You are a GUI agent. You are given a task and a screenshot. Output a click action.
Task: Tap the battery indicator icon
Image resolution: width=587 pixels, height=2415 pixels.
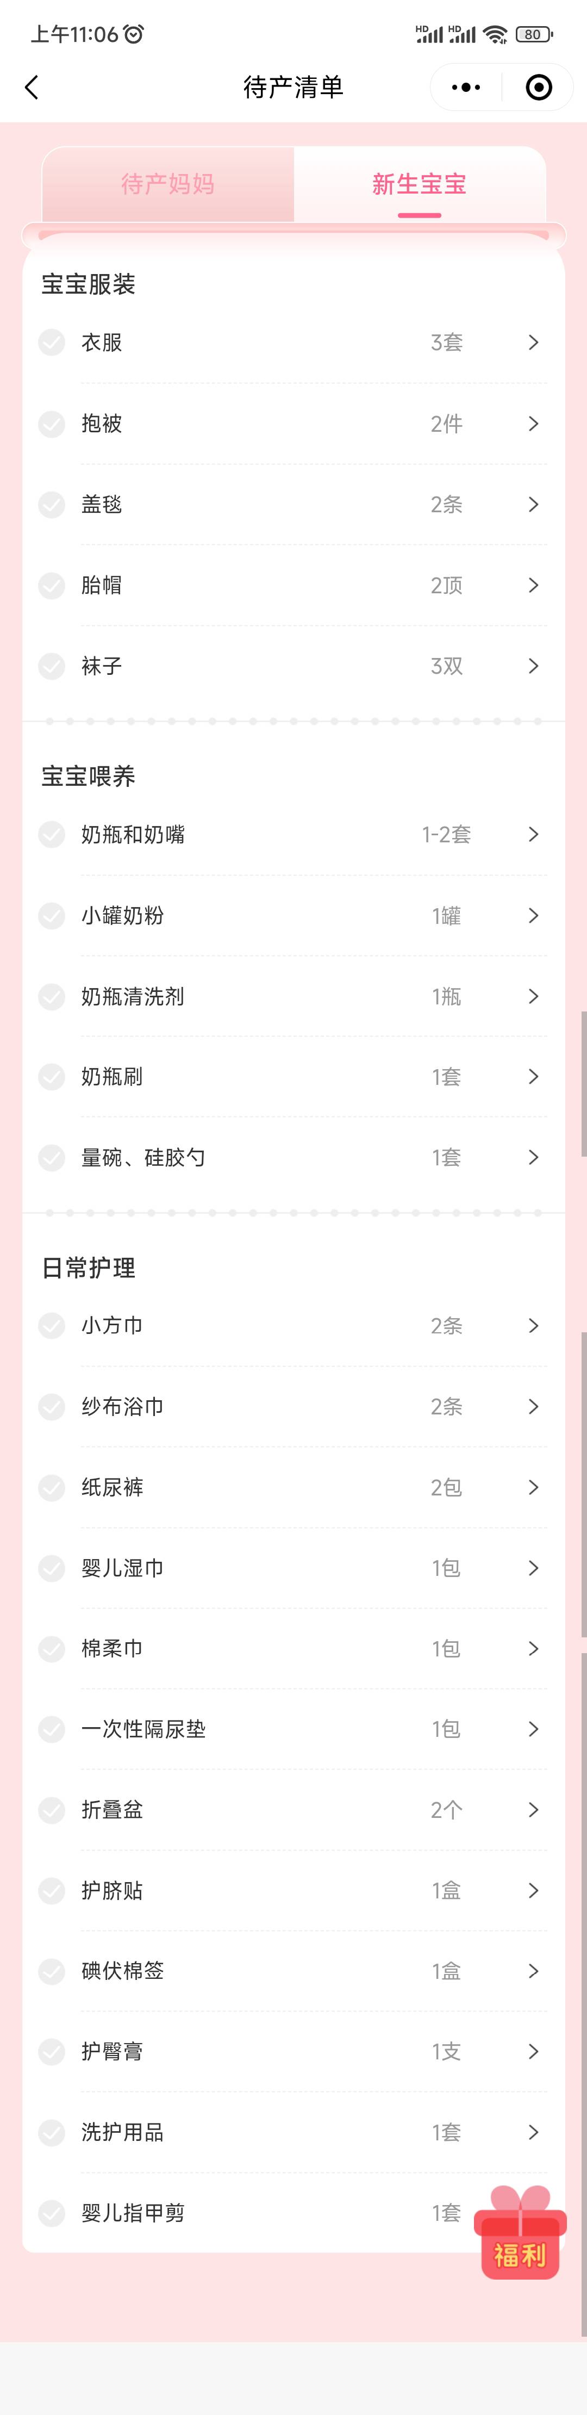pos(534,35)
